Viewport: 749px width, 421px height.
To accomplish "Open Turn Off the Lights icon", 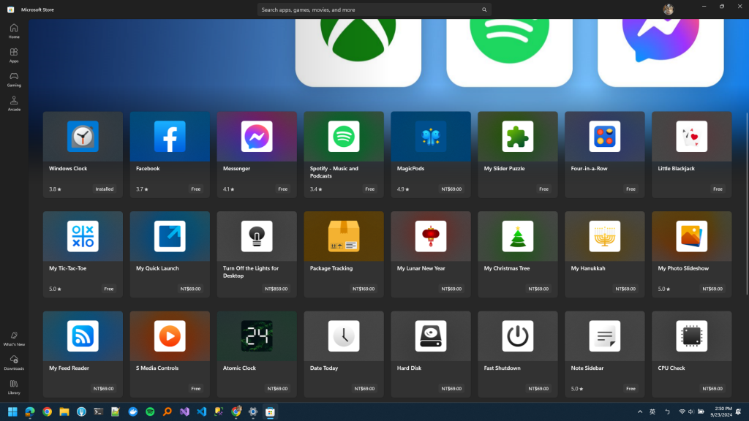I will pyautogui.click(x=257, y=236).
